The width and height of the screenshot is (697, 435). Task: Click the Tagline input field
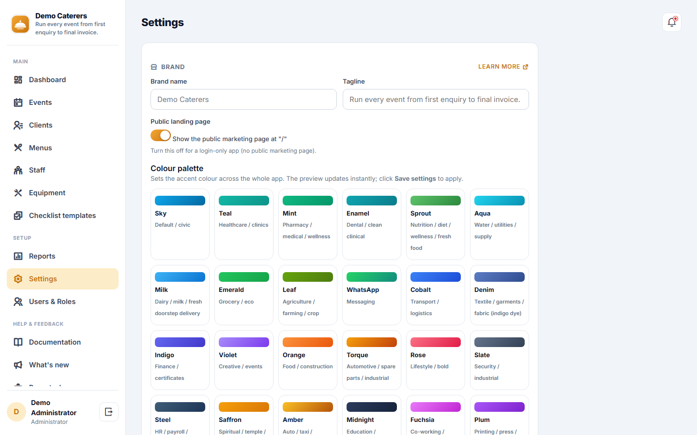tap(436, 100)
